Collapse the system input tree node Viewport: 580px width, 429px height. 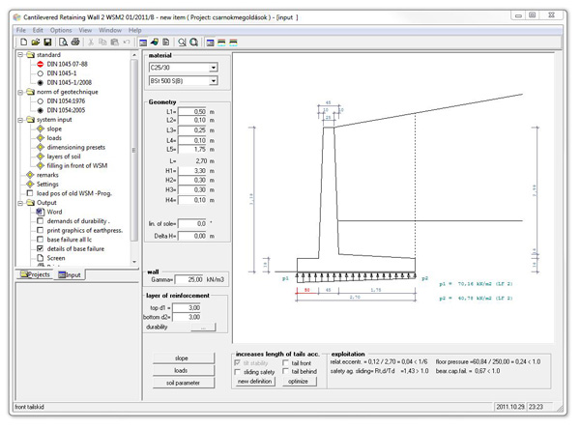[x=20, y=120]
